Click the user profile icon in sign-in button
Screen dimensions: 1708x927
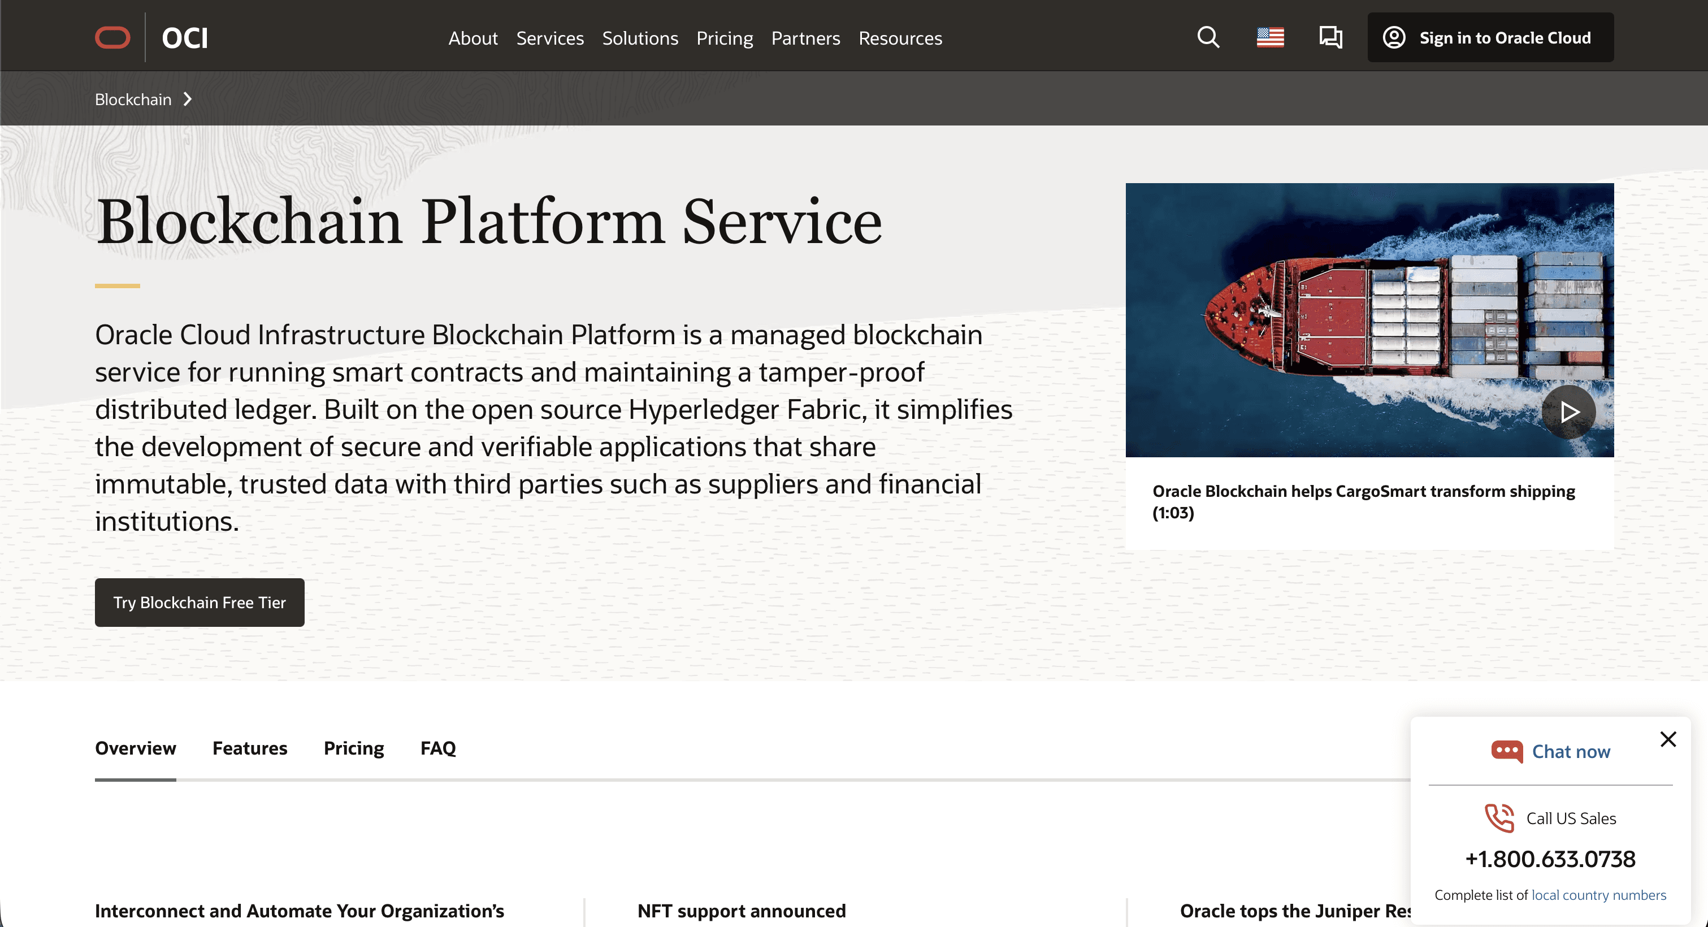coord(1394,37)
